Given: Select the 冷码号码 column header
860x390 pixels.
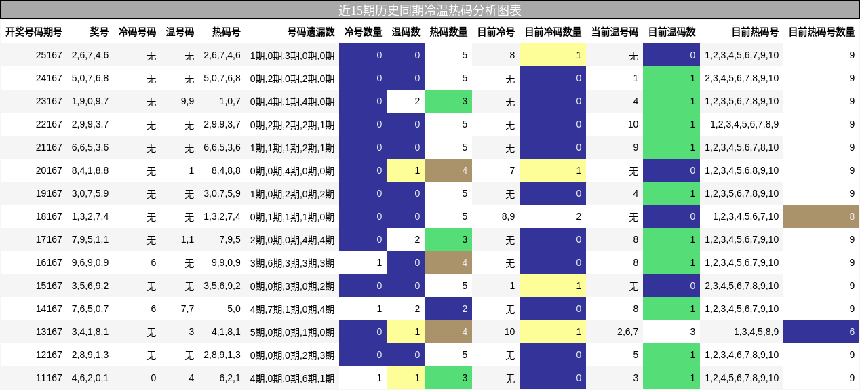Looking at the screenshot, I should pyautogui.click(x=137, y=32).
